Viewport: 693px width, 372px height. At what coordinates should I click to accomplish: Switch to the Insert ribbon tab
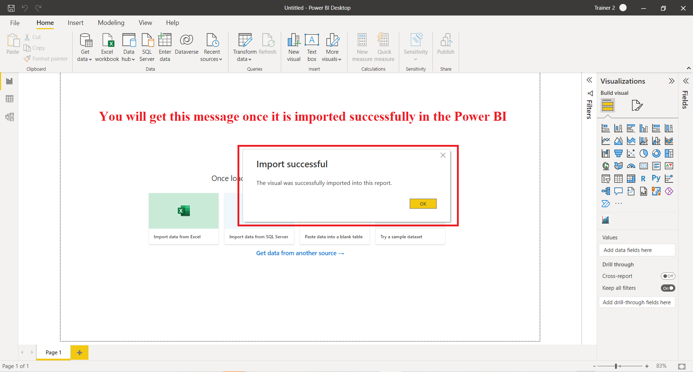point(75,23)
